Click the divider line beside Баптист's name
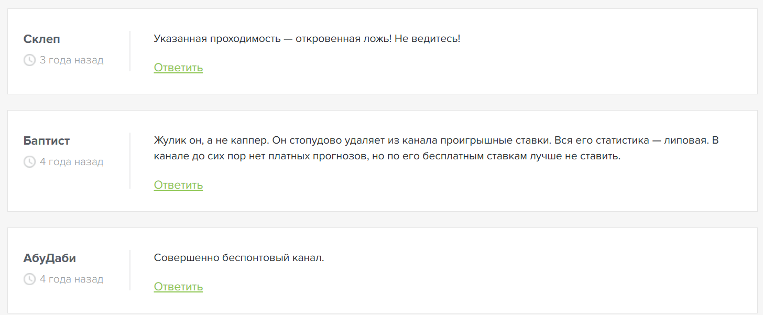Viewport: 763px width, 315px height. tap(130, 161)
